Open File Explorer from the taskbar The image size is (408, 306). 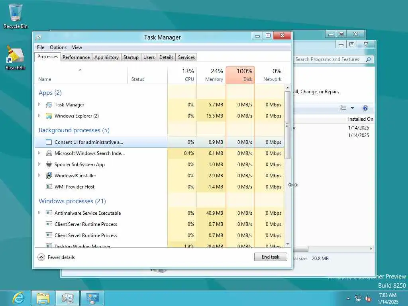coord(43,298)
